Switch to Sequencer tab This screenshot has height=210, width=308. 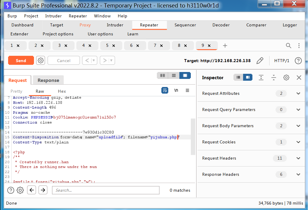pyautogui.click(x=185, y=25)
